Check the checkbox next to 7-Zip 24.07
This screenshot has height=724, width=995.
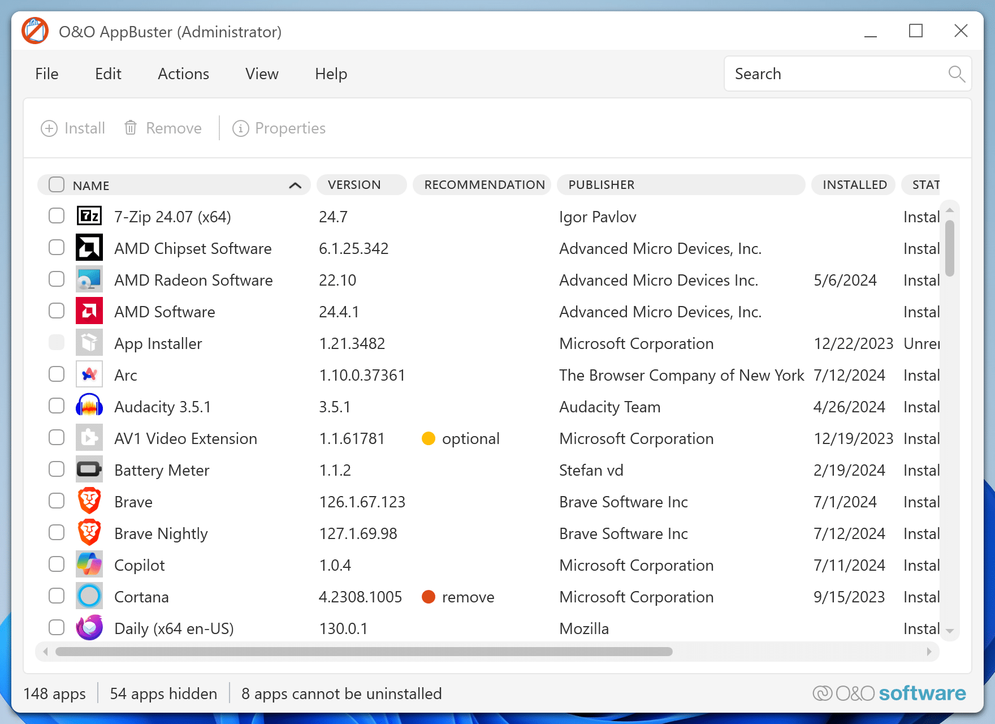[x=57, y=216]
